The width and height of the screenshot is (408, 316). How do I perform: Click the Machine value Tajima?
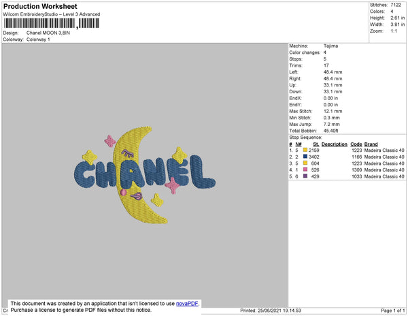[330, 46]
